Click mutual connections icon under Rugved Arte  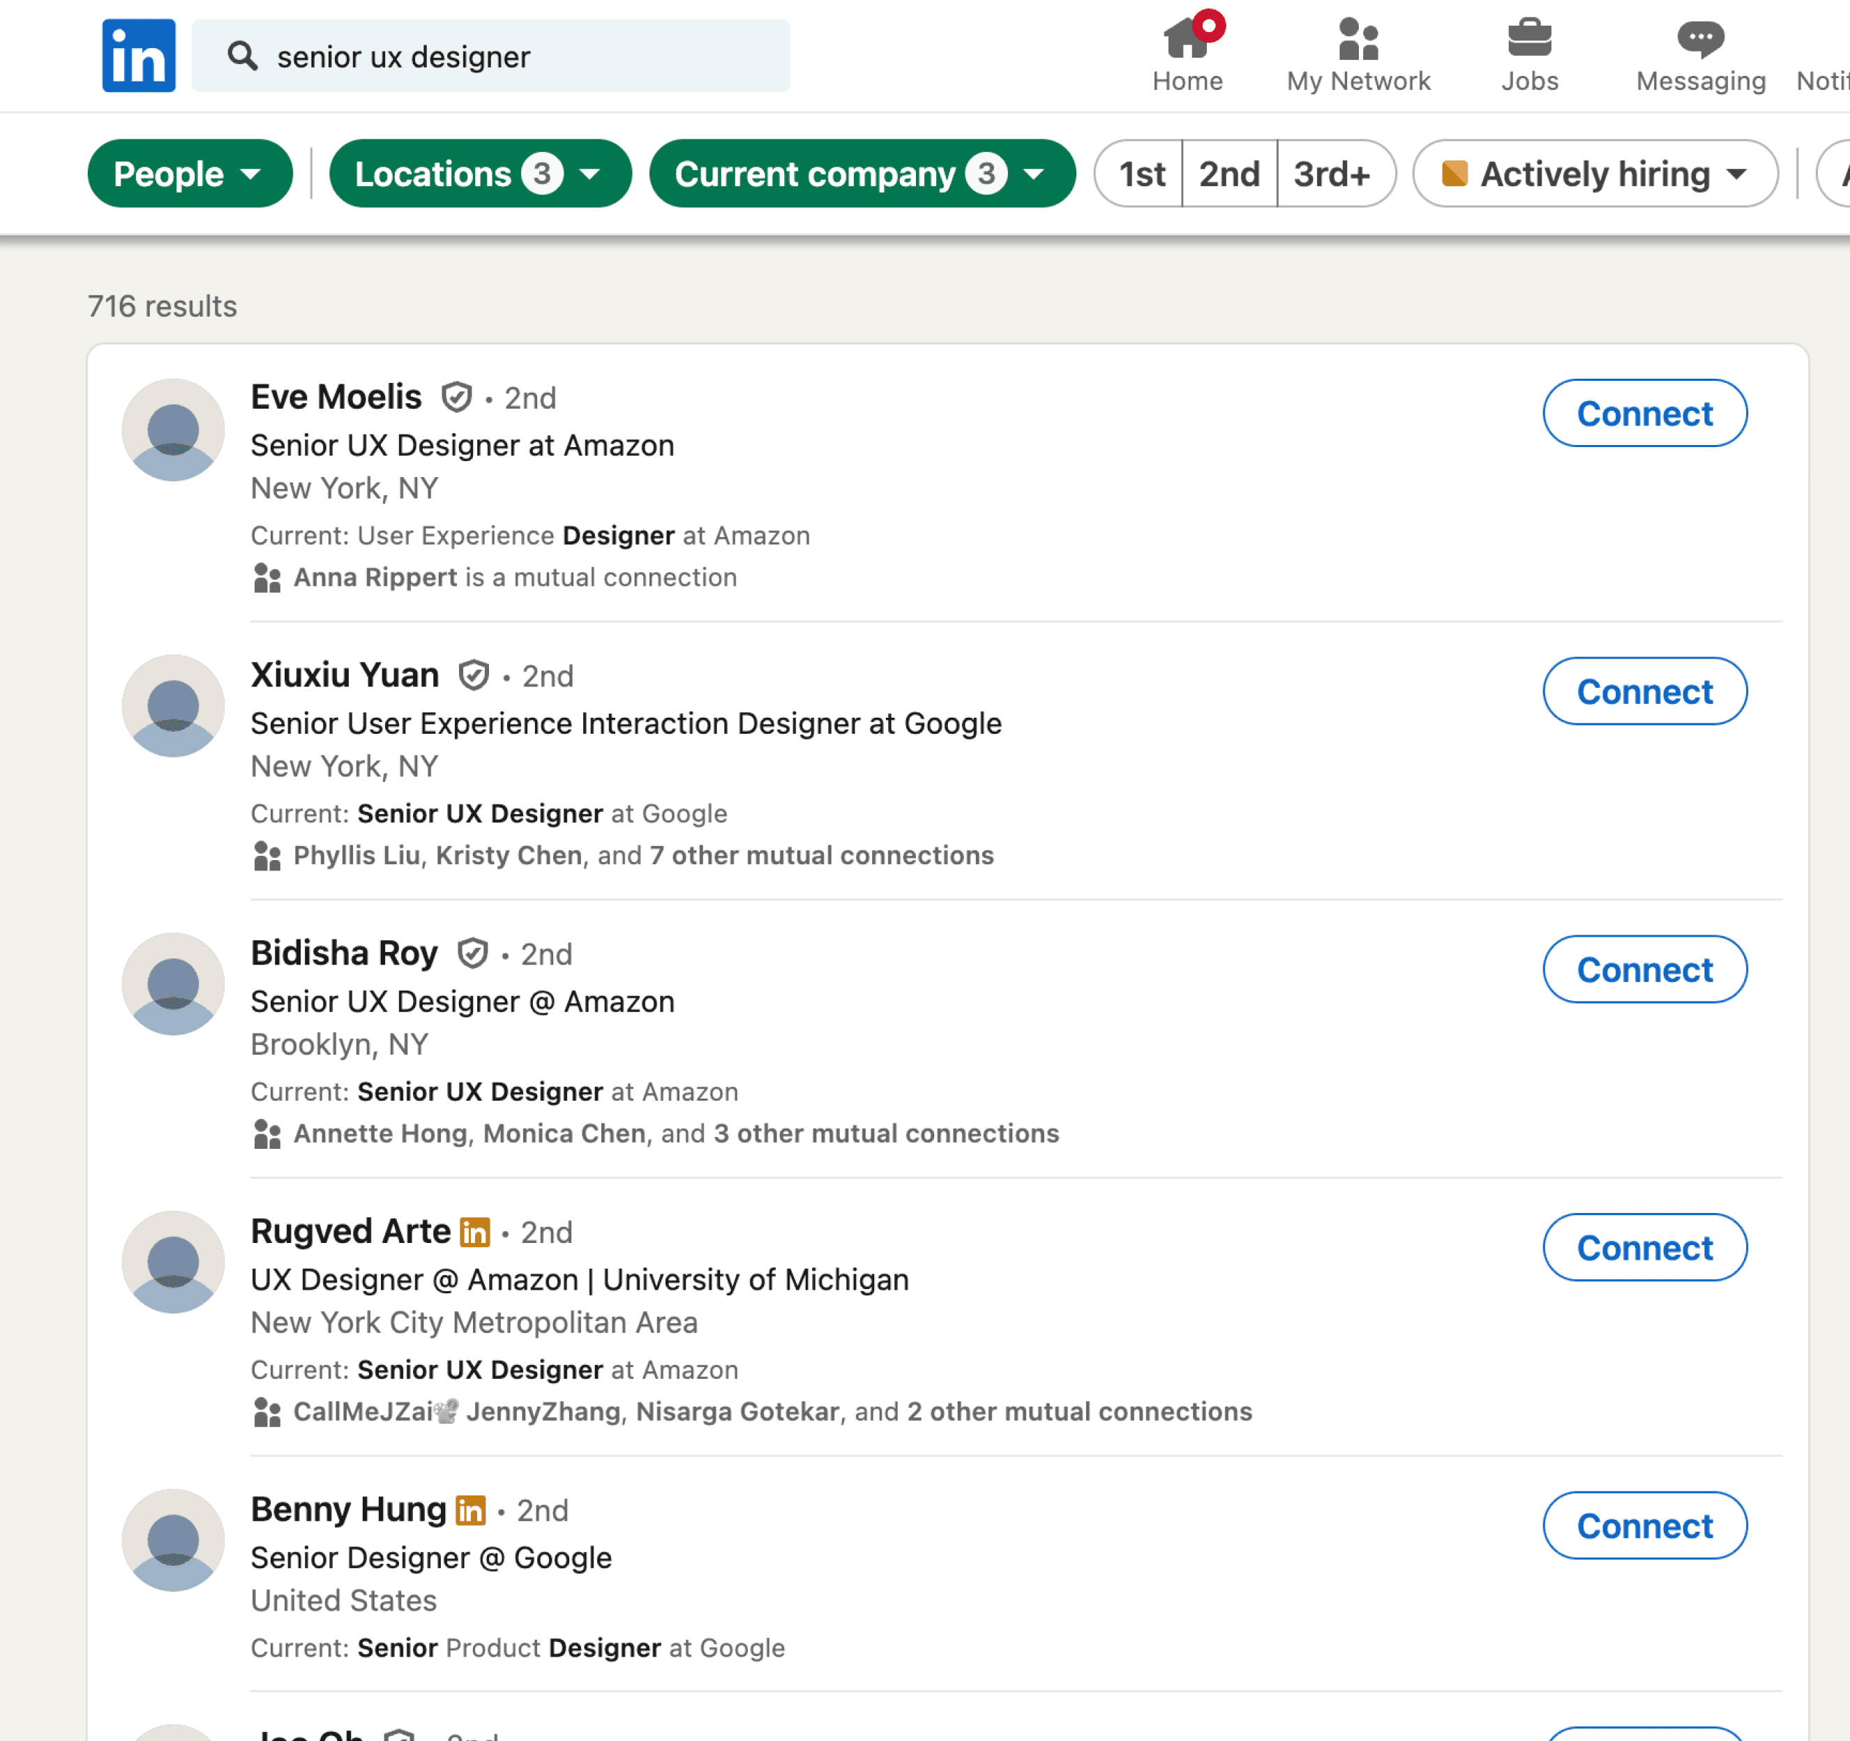click(x=267, y=1412)
